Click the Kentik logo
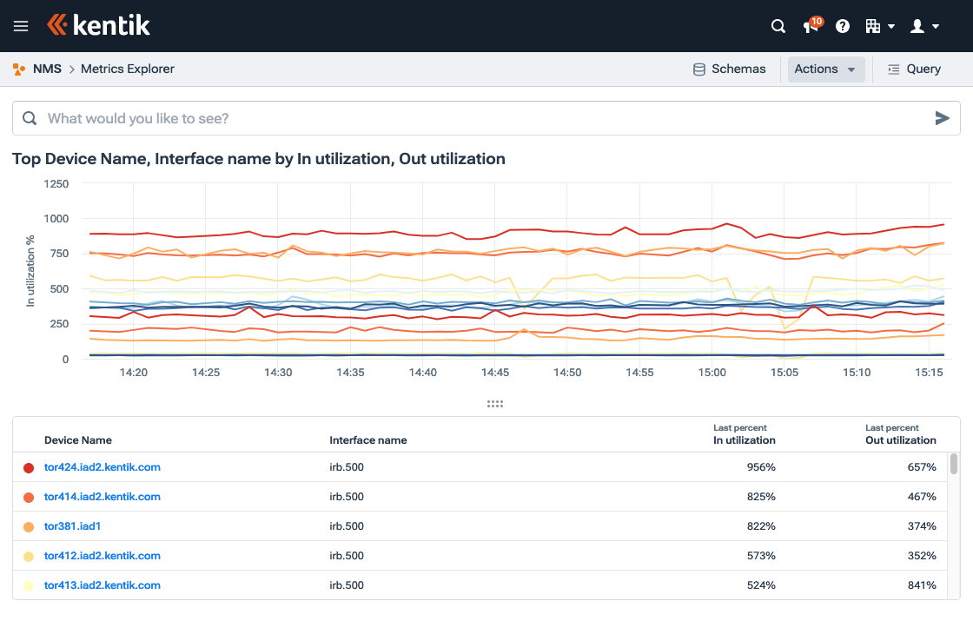Screen dimensions: 973x621 [98, 25]
